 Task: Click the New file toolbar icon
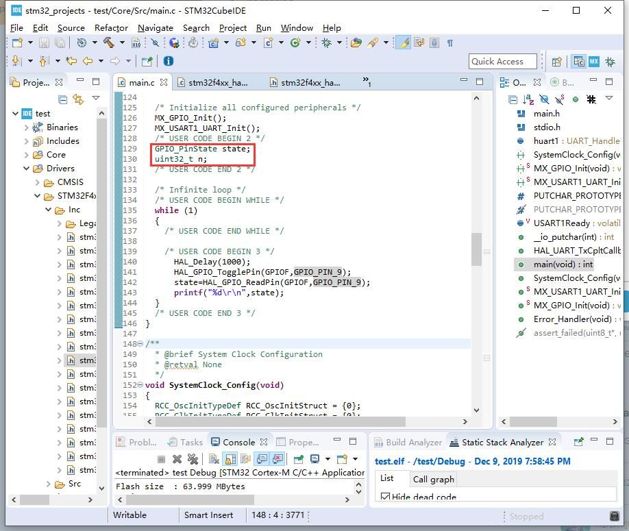(17, 42)
